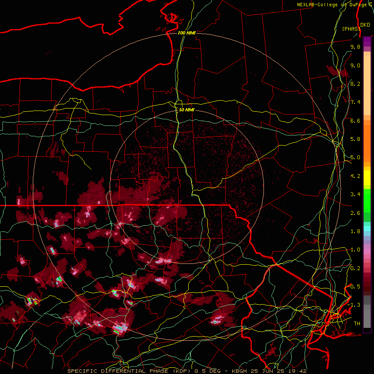Click the 2.6 scale value
This screenshot has height=374, width=374.
355,213
